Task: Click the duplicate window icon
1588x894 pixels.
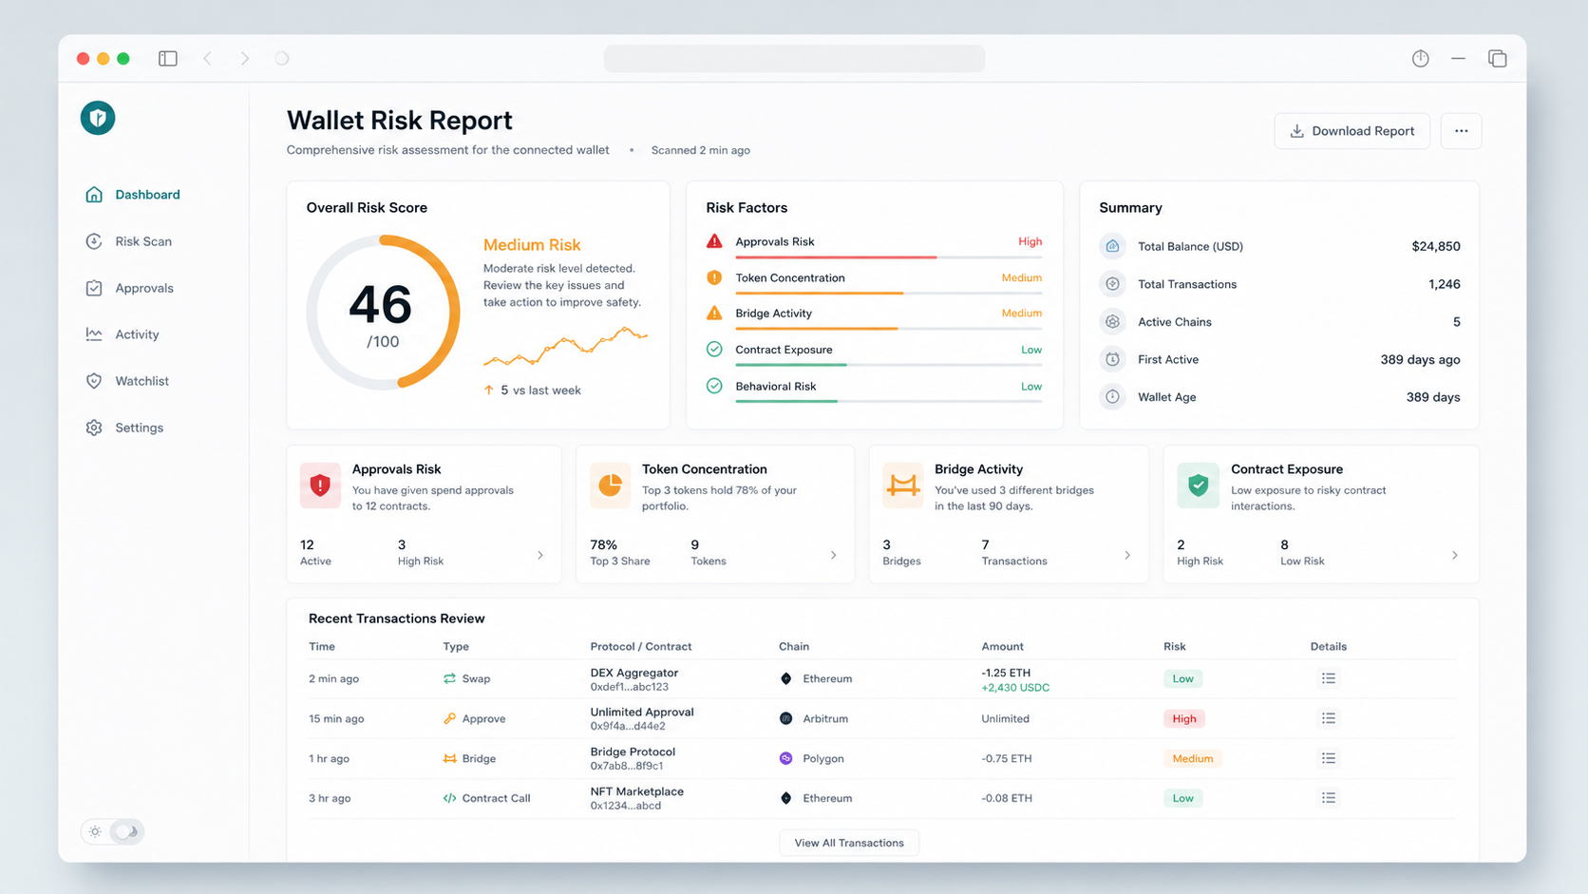Action: [x=1498, y=59]
